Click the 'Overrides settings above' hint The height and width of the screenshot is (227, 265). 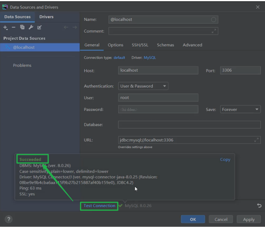[x=135, y=147]
